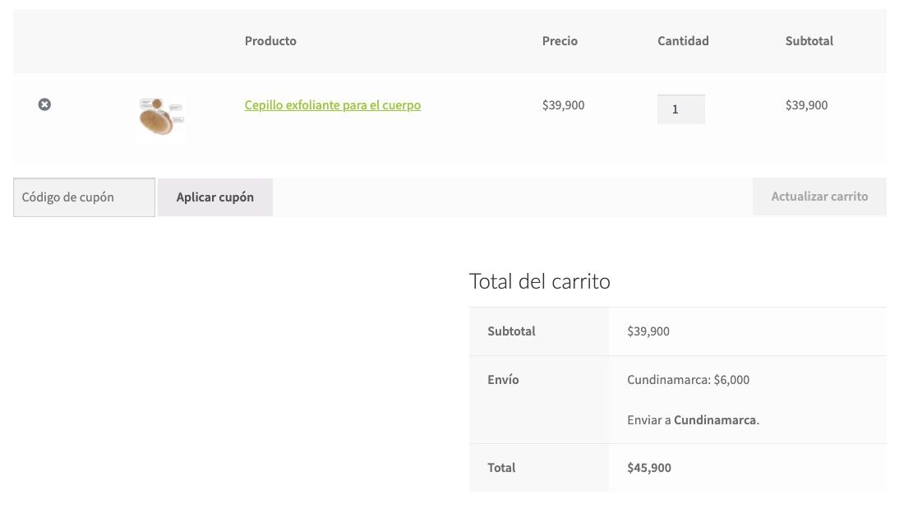This screenshot has height=509, width=913.
Task: Click the Producto column header
Action: click(270, 41)
